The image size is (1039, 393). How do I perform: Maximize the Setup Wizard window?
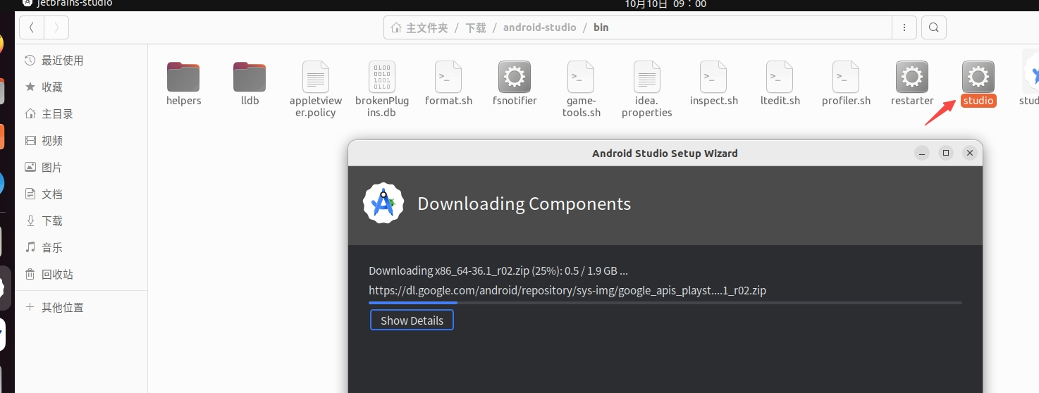click(x=946, y=153)
